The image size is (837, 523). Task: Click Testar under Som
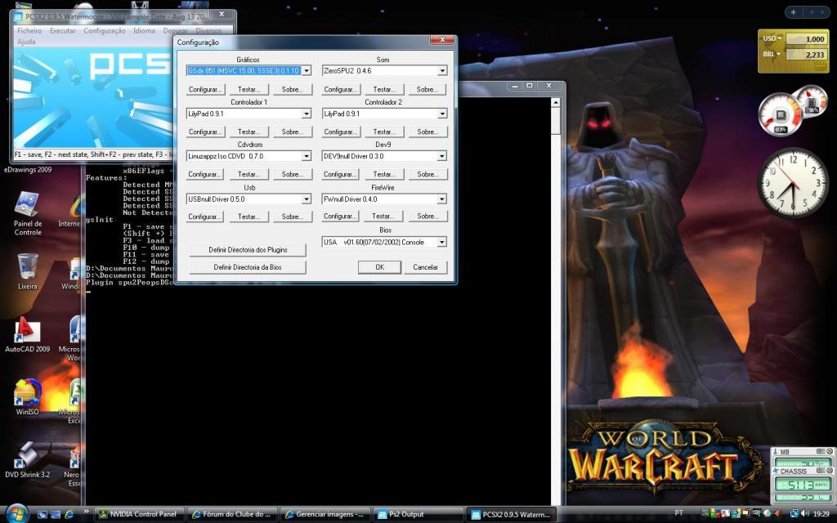click(384, 89)
